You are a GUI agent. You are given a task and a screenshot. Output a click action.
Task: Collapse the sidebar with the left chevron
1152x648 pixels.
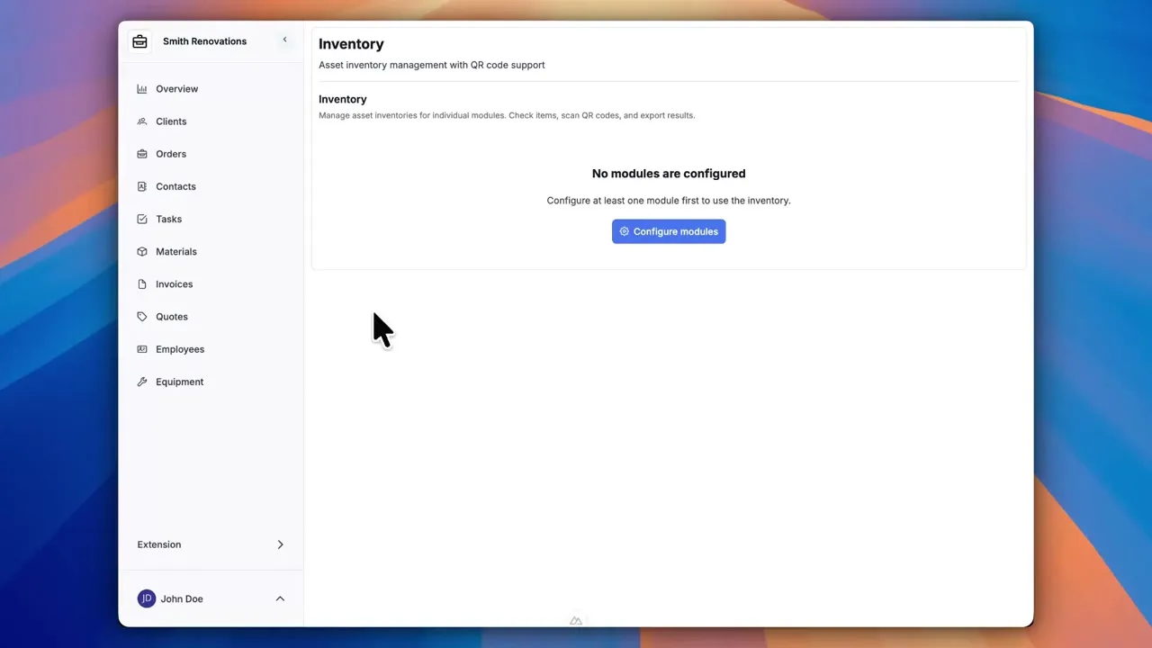pyautogui.click(x=284, y=40)
